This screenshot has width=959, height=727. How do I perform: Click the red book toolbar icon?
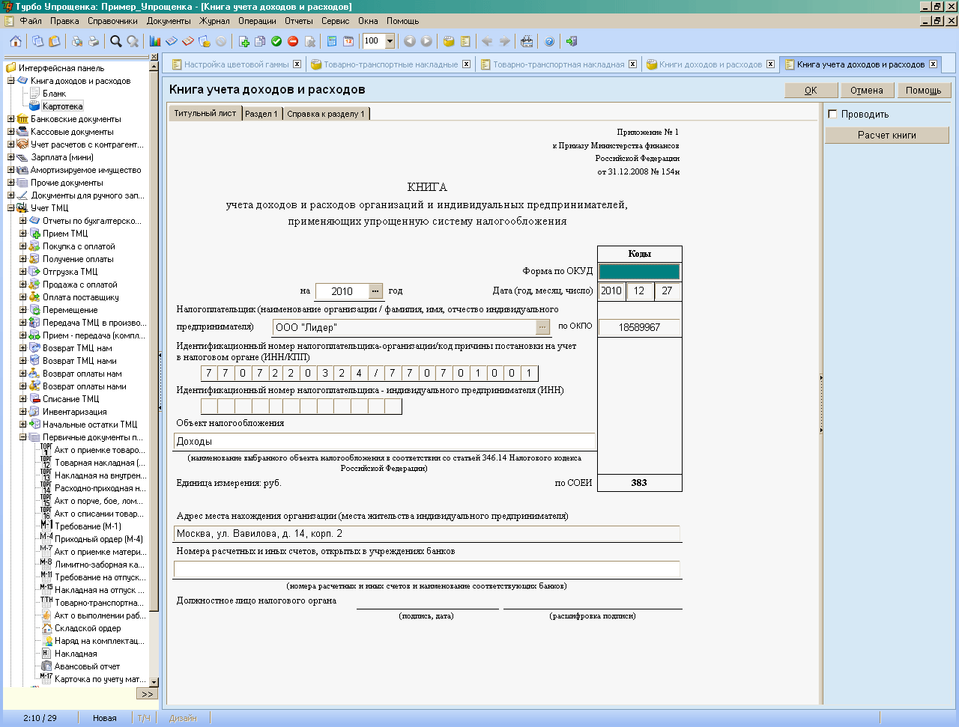pyautogui.click(x=188, y=41)
